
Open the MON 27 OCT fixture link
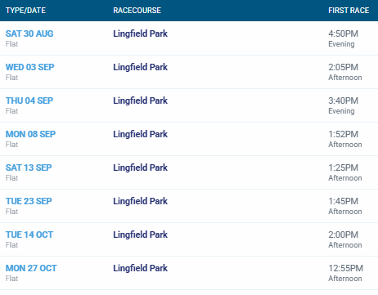point(31,268)
